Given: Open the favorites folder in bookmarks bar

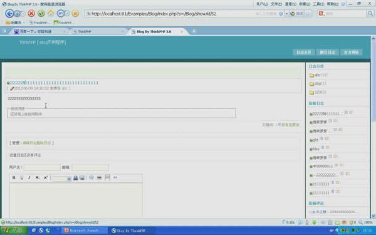Looking at the screenshot, I should 15,23.
